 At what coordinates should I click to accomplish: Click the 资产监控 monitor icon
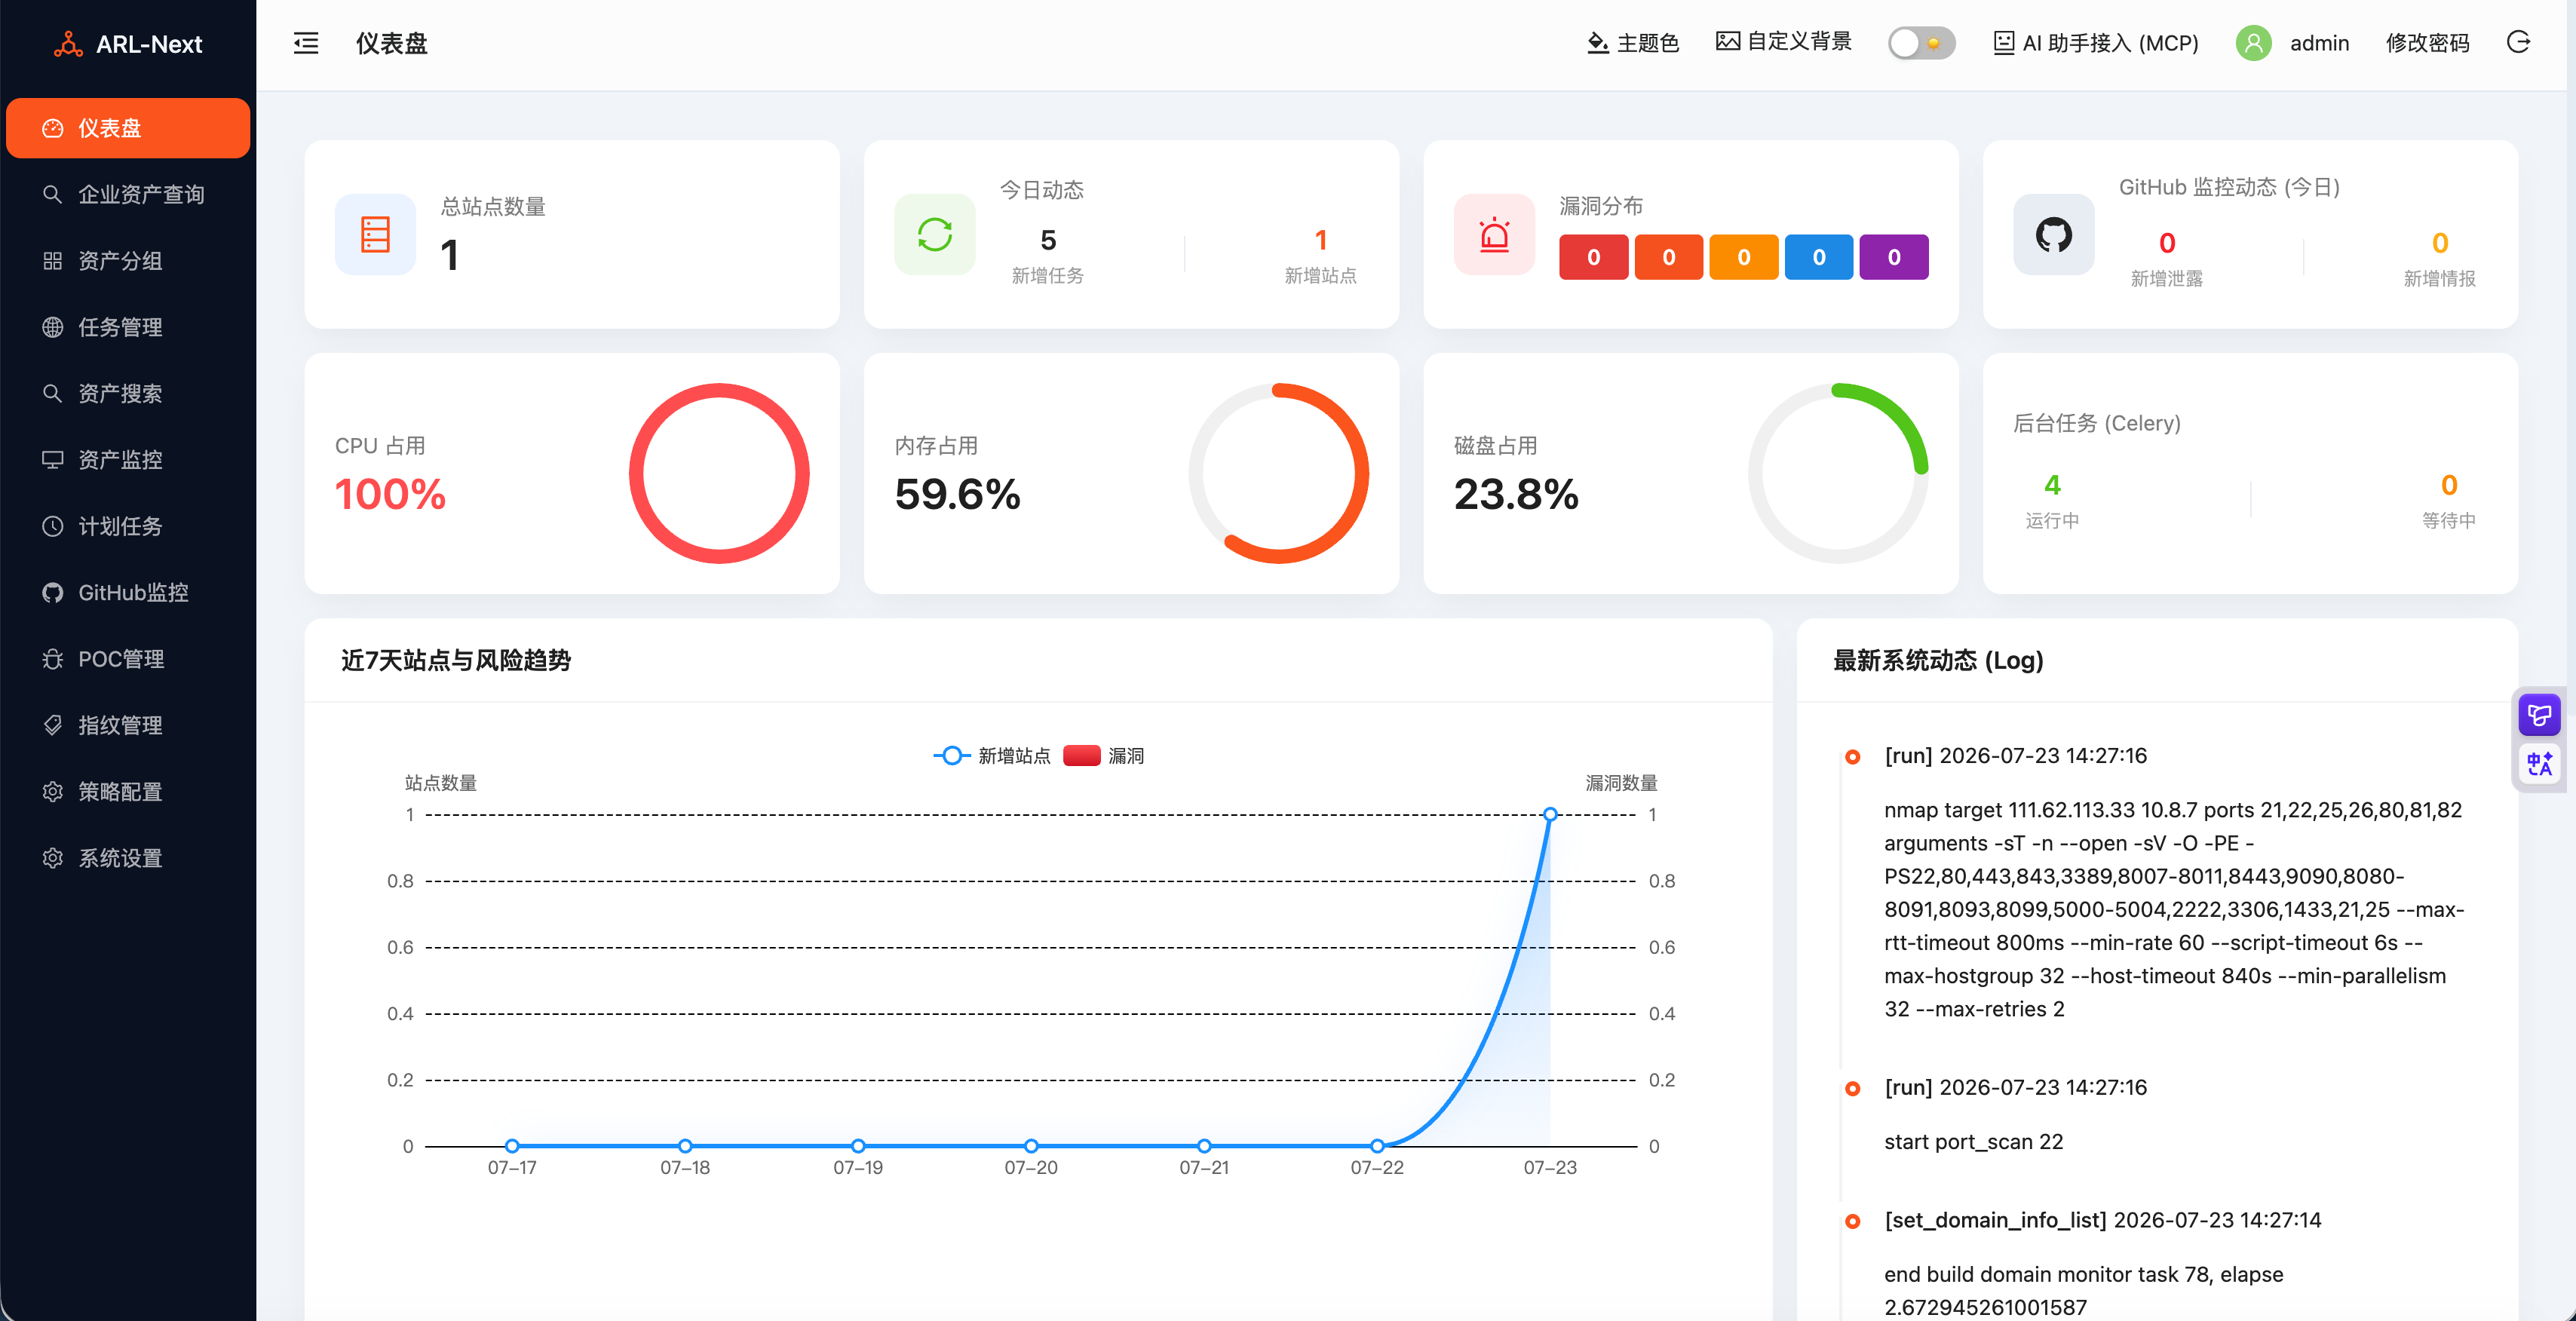(x=53, y=460)
